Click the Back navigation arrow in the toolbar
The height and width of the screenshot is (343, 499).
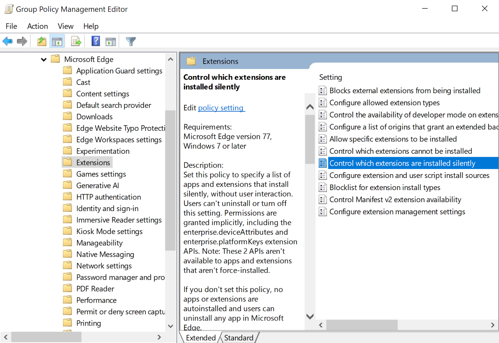pyautogui.click(x=7, y=41)
